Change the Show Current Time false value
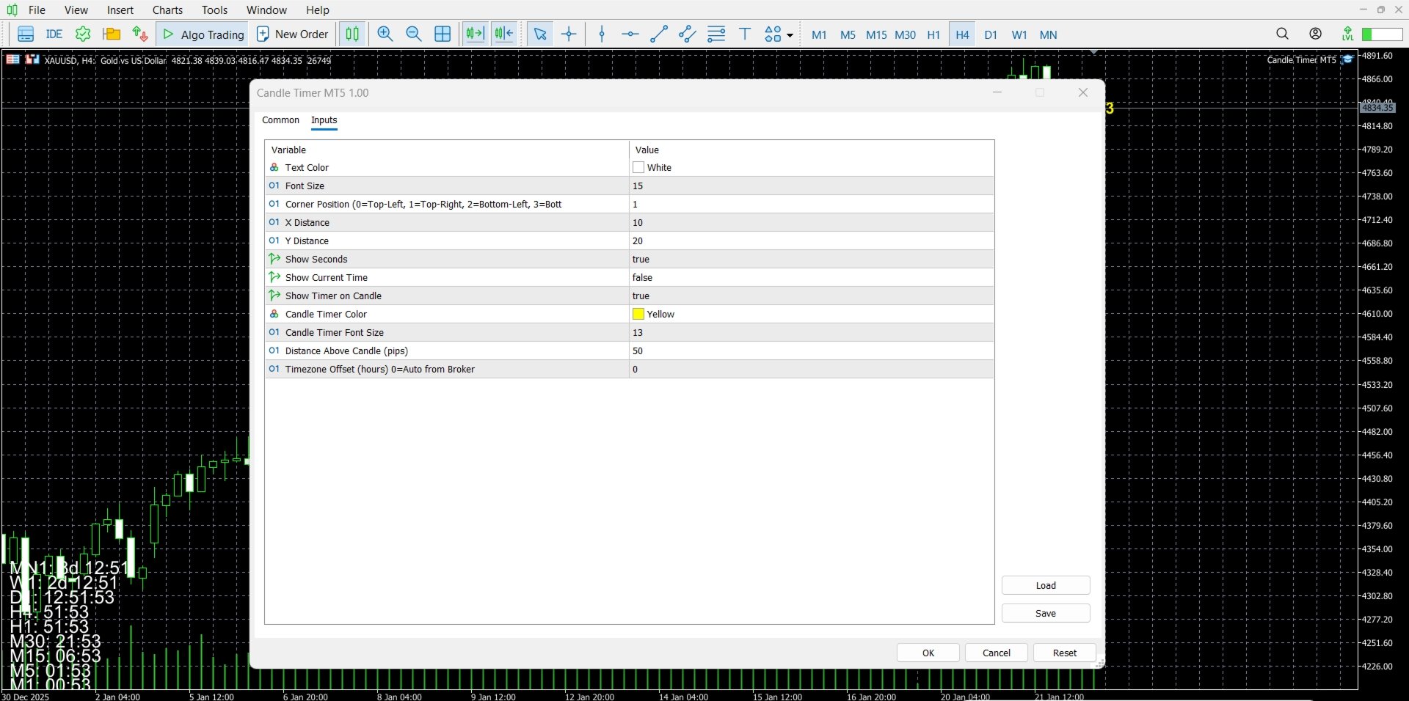 pos(812,277)
